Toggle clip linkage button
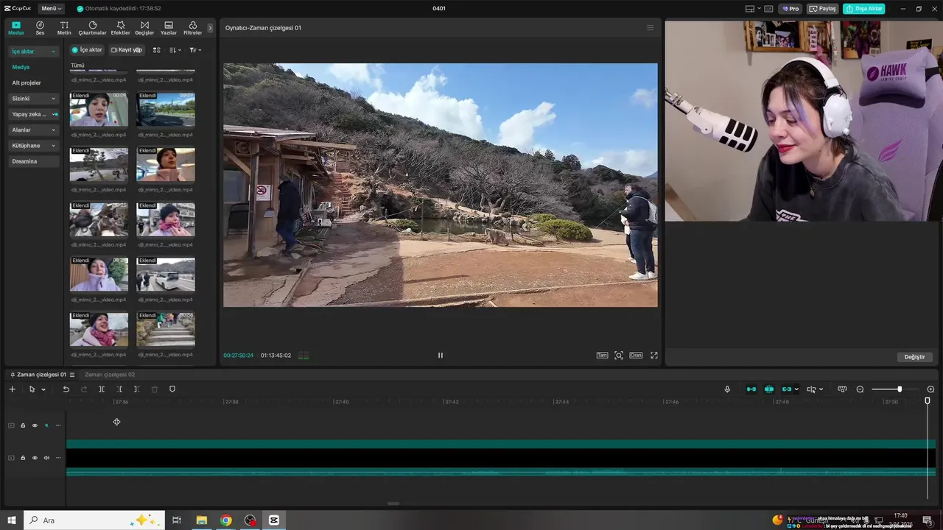The width and height of the screenshot is (943, 530). (787, 389)
